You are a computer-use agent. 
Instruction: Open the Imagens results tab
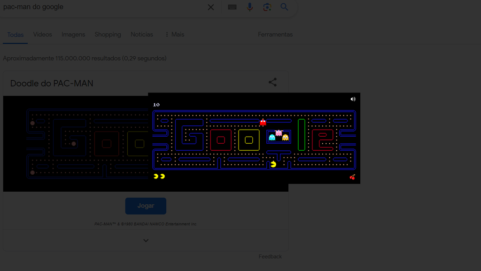tap(73, 34)
